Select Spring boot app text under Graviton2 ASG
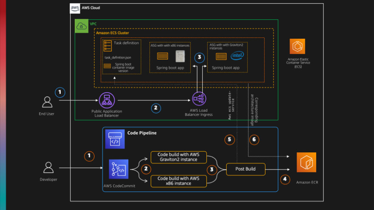This screenshot has width=374, height=210. 226,68
